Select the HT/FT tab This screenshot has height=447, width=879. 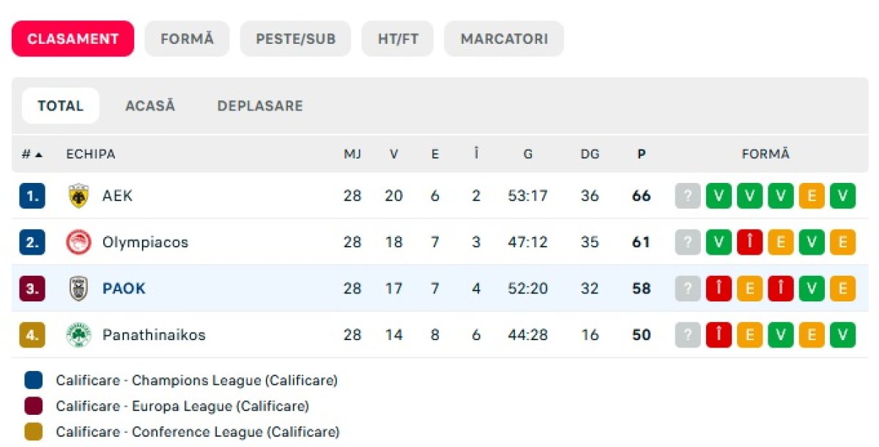[x=398, y=39]
